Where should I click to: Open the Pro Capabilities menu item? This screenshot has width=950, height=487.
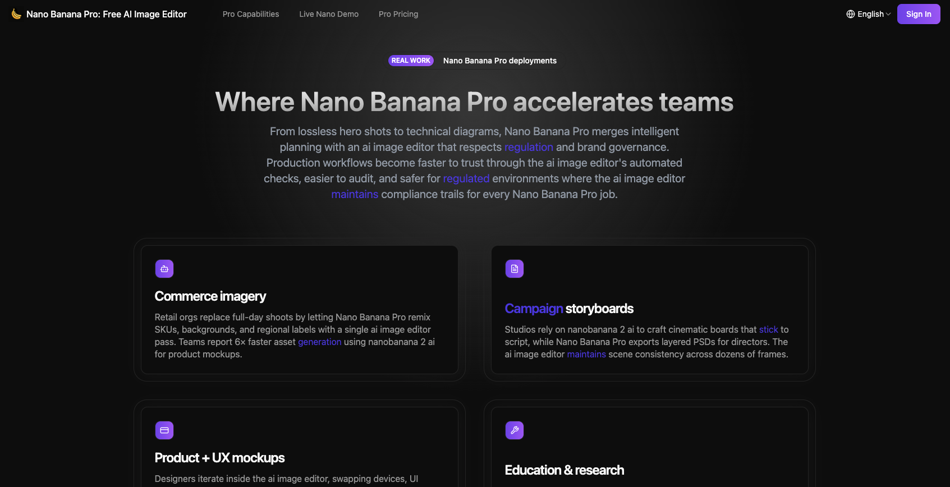(x=251, y=14)
